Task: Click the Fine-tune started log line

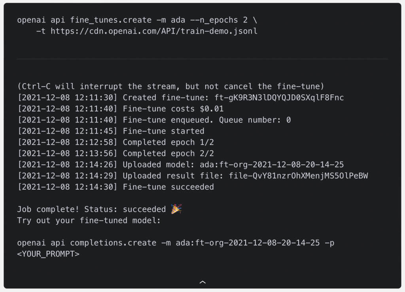Action: point(111,131)
